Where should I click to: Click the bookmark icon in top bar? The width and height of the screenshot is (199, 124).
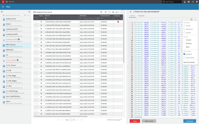(x=197, y=2)
